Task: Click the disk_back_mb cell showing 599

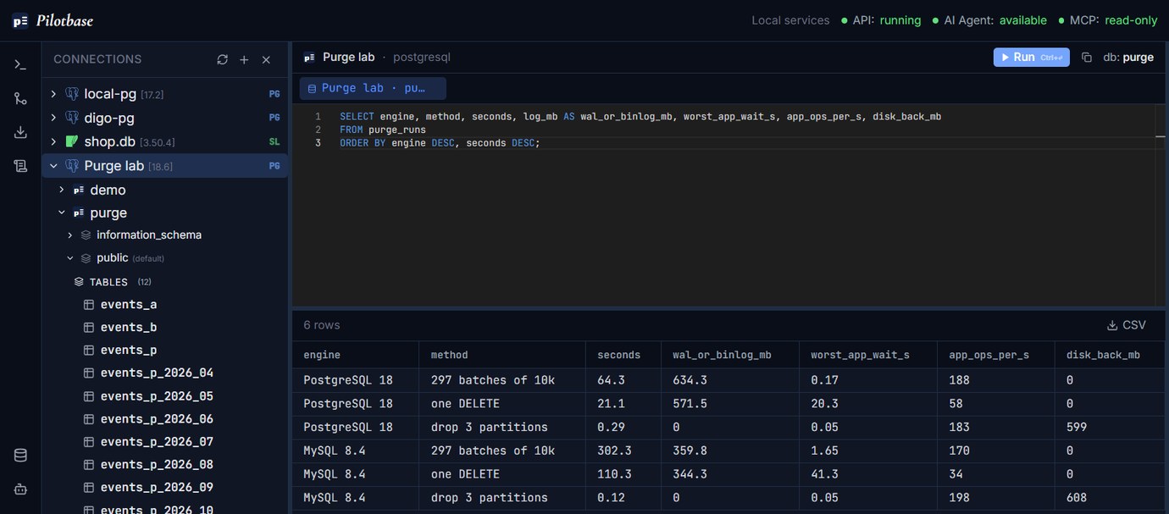Action: pyautogui.click(x=1110, y=427)
